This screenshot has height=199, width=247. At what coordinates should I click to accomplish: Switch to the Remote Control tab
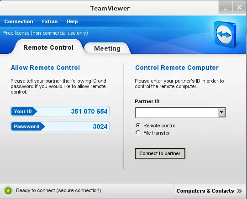[48, 47]
